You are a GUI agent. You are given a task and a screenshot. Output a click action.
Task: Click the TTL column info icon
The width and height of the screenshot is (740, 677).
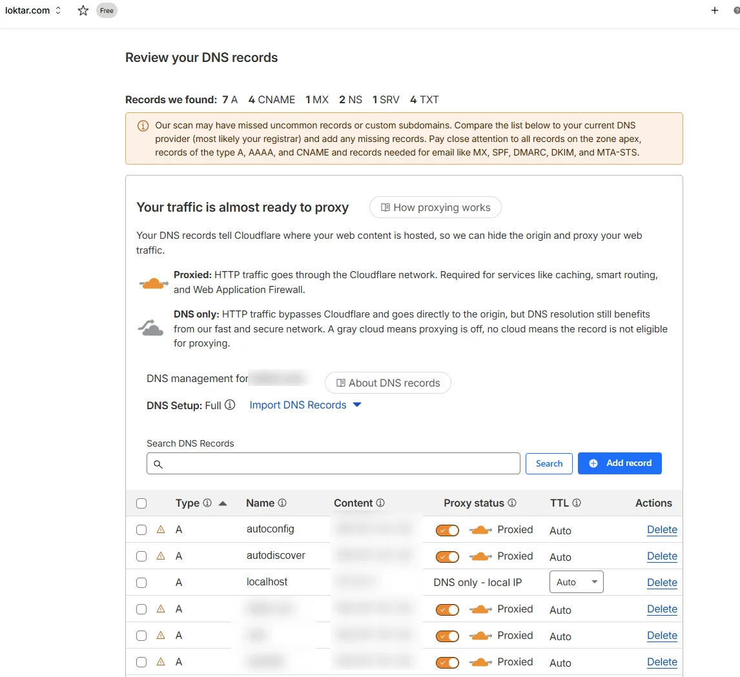point(577,503)
